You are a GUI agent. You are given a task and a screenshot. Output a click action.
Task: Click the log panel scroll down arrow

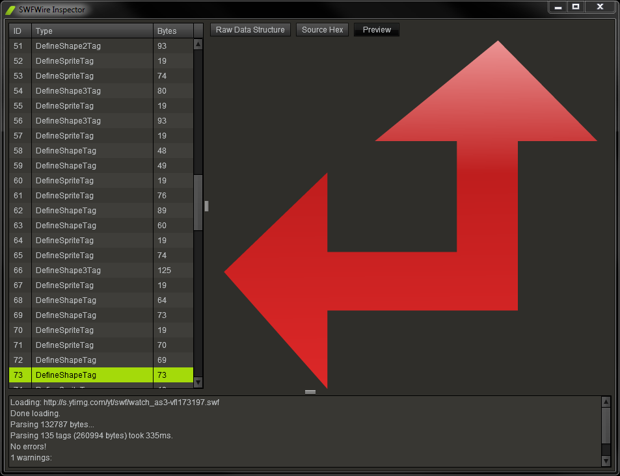point(606,461)
